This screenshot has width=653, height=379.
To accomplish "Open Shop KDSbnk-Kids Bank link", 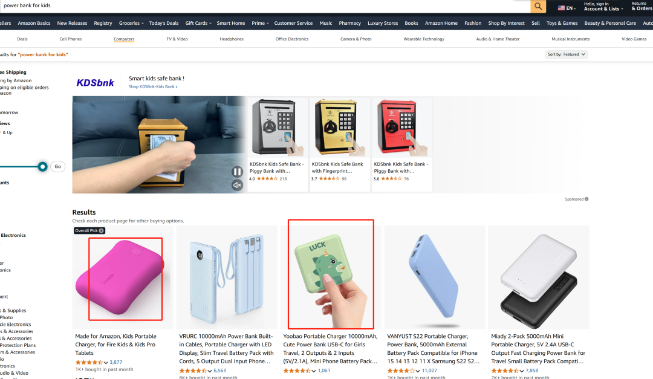I will pyautogui.click(x=153, y=86).
